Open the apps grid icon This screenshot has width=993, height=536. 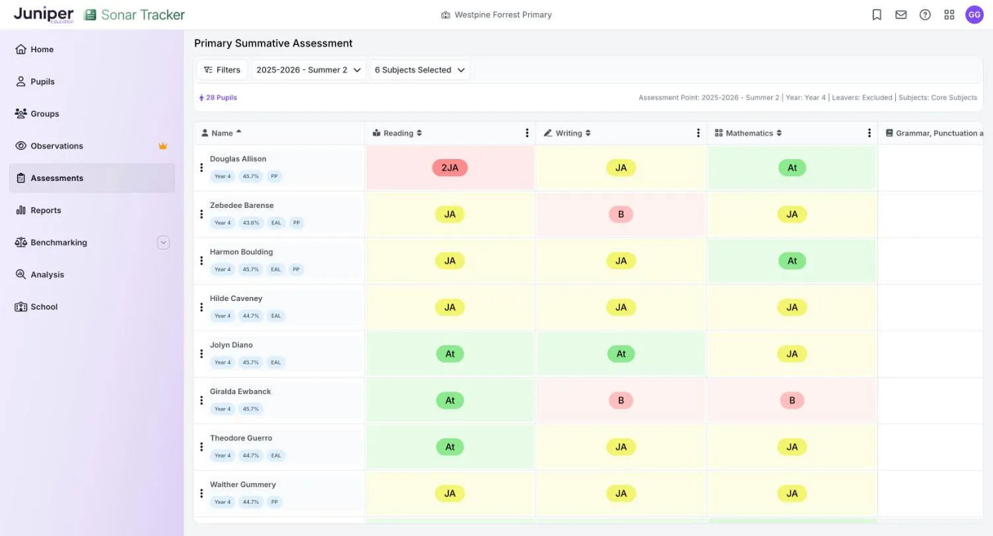[949, 15]
